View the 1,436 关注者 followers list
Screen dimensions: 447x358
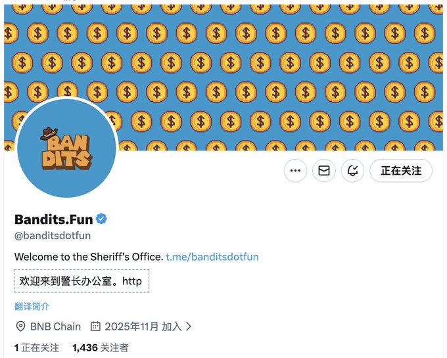(101, 347)
